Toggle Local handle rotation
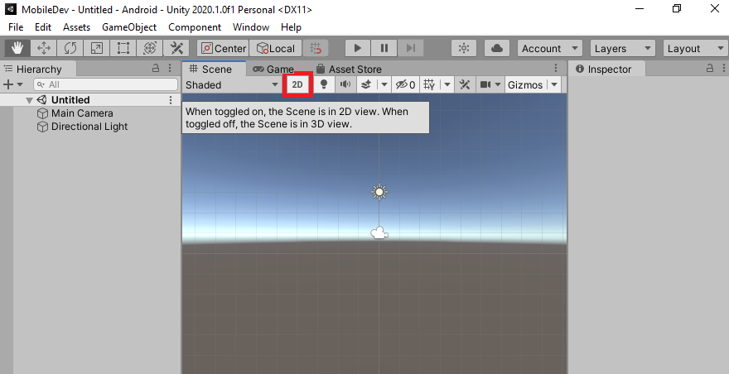The image size is (729, 374). pyautogui.click(x=276, y=48)
